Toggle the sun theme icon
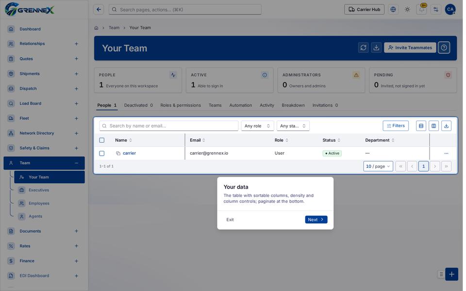This screenshot has height=291, width=466. point(407,10)
